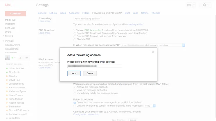Switch to the Filters settings tab
The height and width of the screenshot is (121, 216).
click(x=86, y=13)
